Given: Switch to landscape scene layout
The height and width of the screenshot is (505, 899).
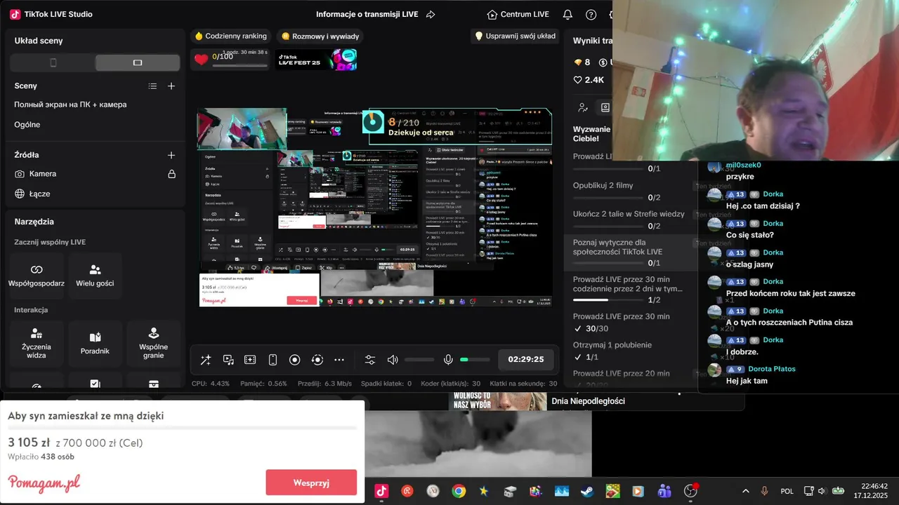Looking at the screenshot, I should [138, 62].
